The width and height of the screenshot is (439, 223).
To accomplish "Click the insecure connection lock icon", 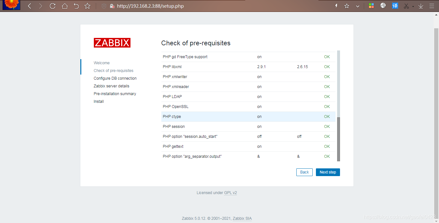I will click(112, 6).
